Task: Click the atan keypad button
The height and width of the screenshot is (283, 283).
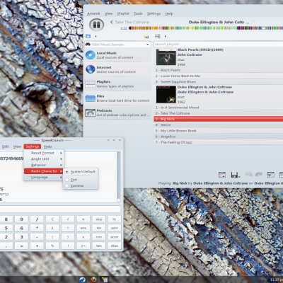Action: [x=115, y=246]
